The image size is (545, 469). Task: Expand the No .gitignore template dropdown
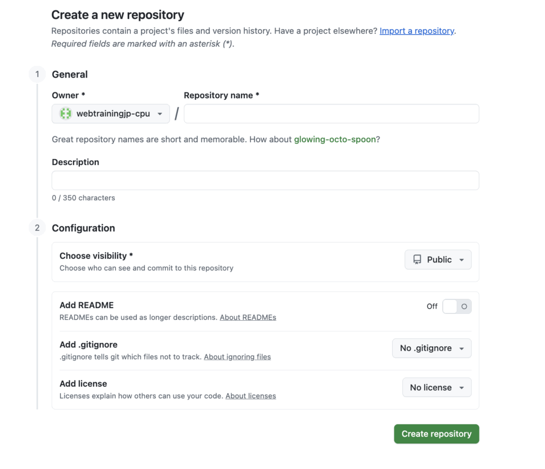(432, 348)
